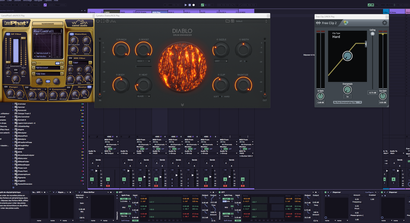410x223 pixels.
Task: Select the KICK Play track header
Action: 159,12
